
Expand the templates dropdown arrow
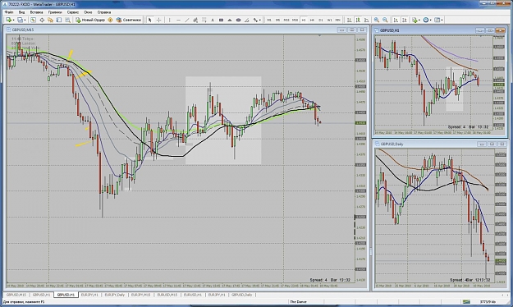pyautogui.click(x=442, y=20)
